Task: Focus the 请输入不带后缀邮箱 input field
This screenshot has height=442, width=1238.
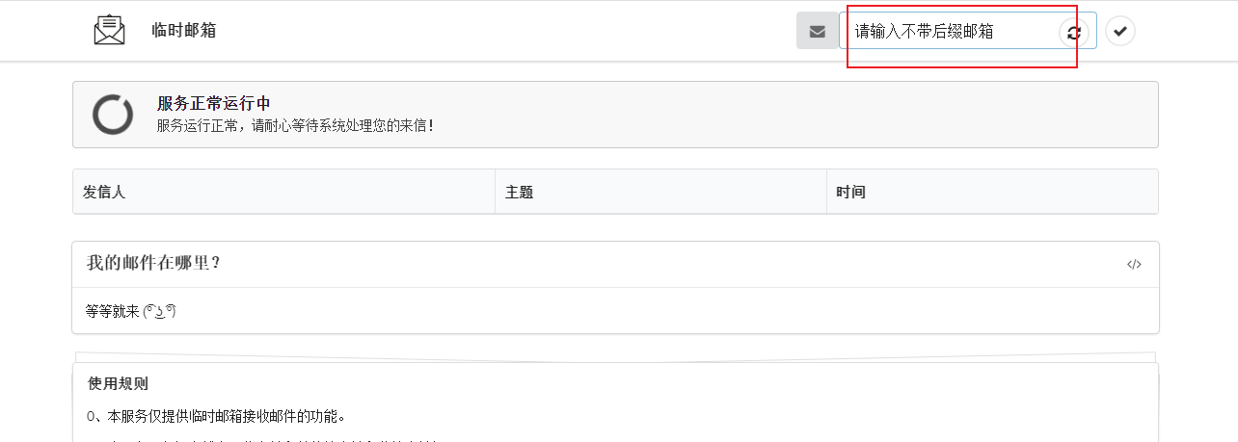Action: tap(950, 31)
